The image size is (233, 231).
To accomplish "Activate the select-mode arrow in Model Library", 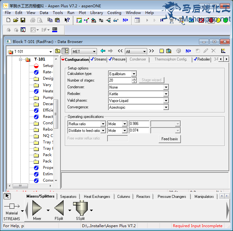I will point(8,196).
